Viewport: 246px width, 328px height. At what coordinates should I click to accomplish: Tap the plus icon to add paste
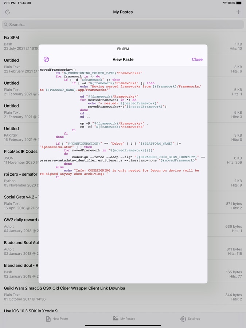238,12
